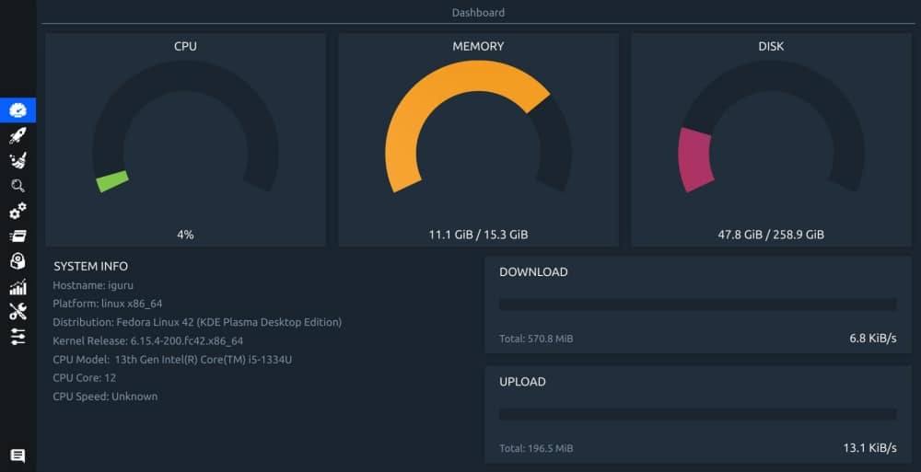Click the Dashboard title at top
Image resolution: width=921 pixels, height=472 pixels.
click(478, 13)
